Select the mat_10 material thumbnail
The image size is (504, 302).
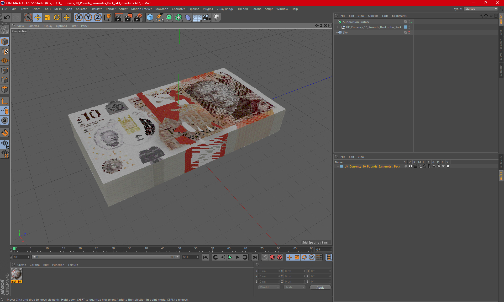pos(17,274)
